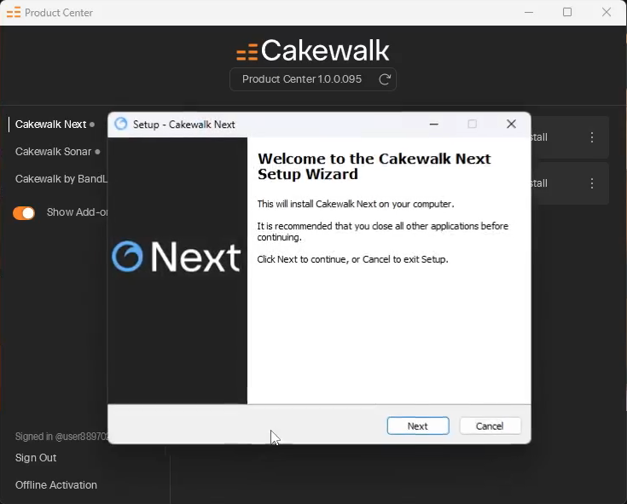Click Sign Out link
Viewport: 627px width, 504px height.
click(36, 458)
